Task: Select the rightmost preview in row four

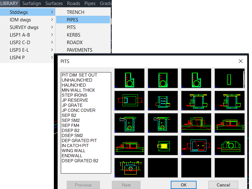Action: point(229,145)
